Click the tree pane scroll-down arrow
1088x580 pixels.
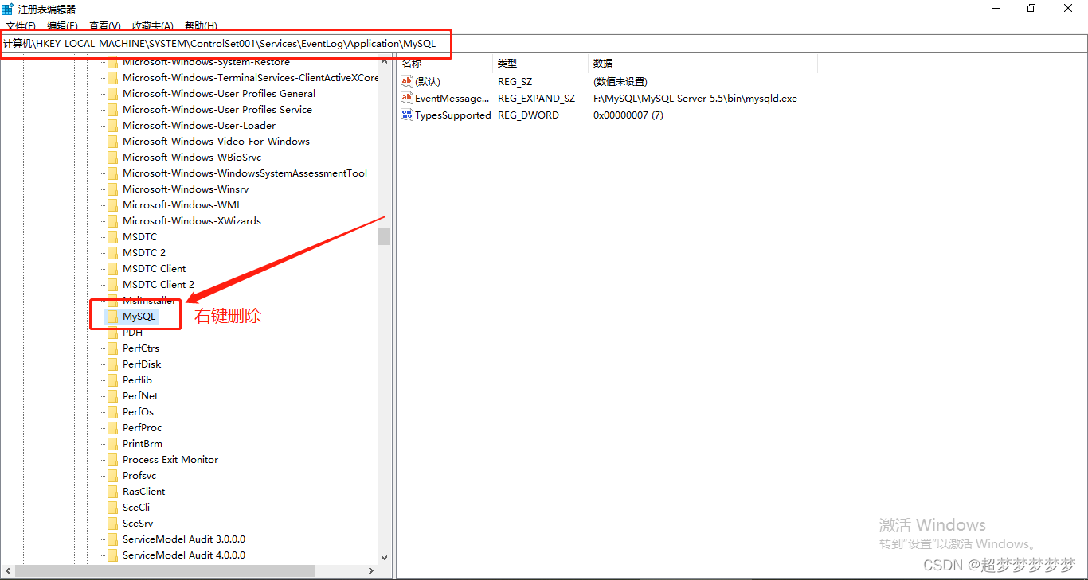(x=384, y=558)
